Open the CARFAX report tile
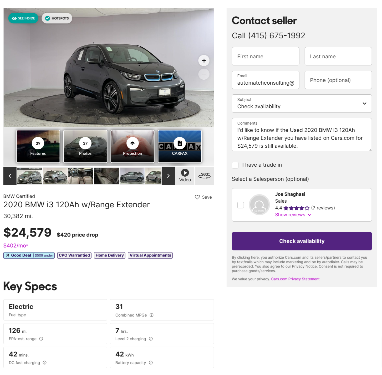Viewport: 382px width, 375px height. coord(180,146)
